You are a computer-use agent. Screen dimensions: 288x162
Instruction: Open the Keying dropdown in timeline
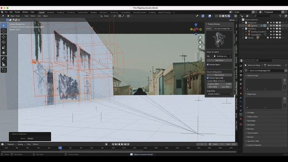[x=21, y=144]
